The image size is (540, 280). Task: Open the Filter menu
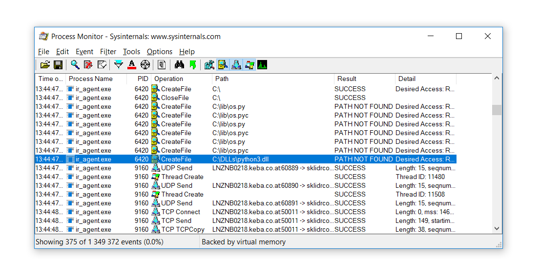[x=108, y=52]
